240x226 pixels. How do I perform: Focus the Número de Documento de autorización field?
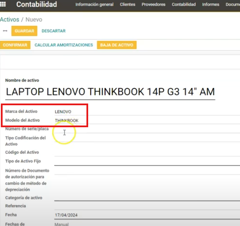[147, 171]
